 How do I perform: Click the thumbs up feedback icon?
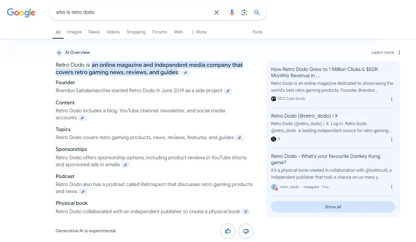[x=228, y=231]
